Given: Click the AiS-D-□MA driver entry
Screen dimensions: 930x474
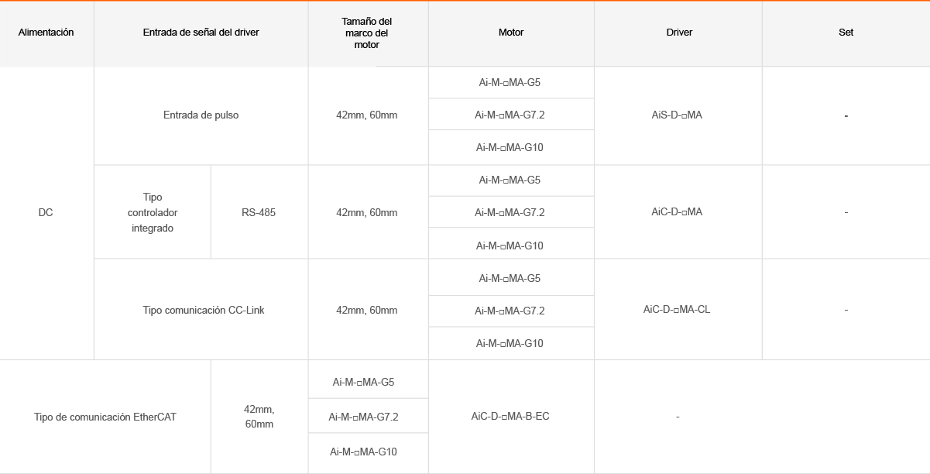Looking at the screenshot, I should point(678,115).
